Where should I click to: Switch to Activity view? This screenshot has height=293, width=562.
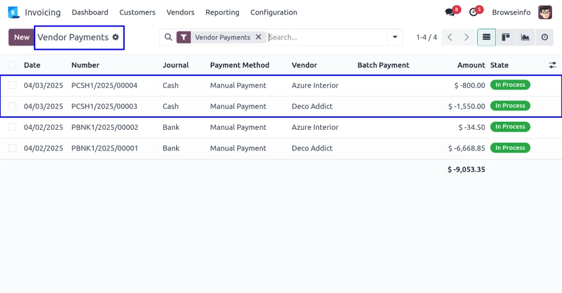pos(544,37)
